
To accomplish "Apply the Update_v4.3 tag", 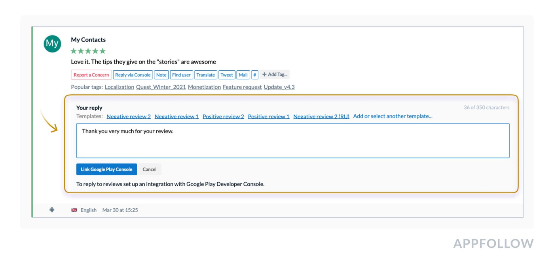I will [x=279, y=87].
